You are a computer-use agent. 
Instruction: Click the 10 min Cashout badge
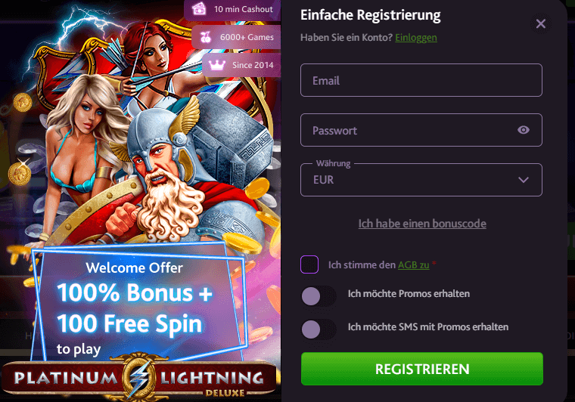pos(232,10)
